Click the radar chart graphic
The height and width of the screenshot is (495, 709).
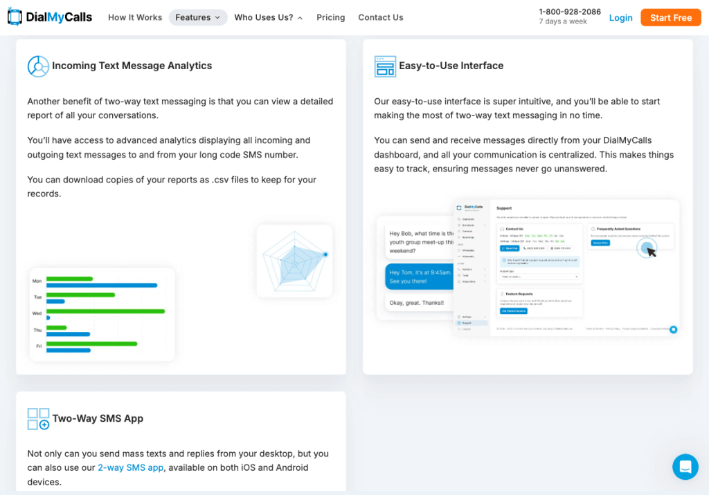tap(294, 261)
